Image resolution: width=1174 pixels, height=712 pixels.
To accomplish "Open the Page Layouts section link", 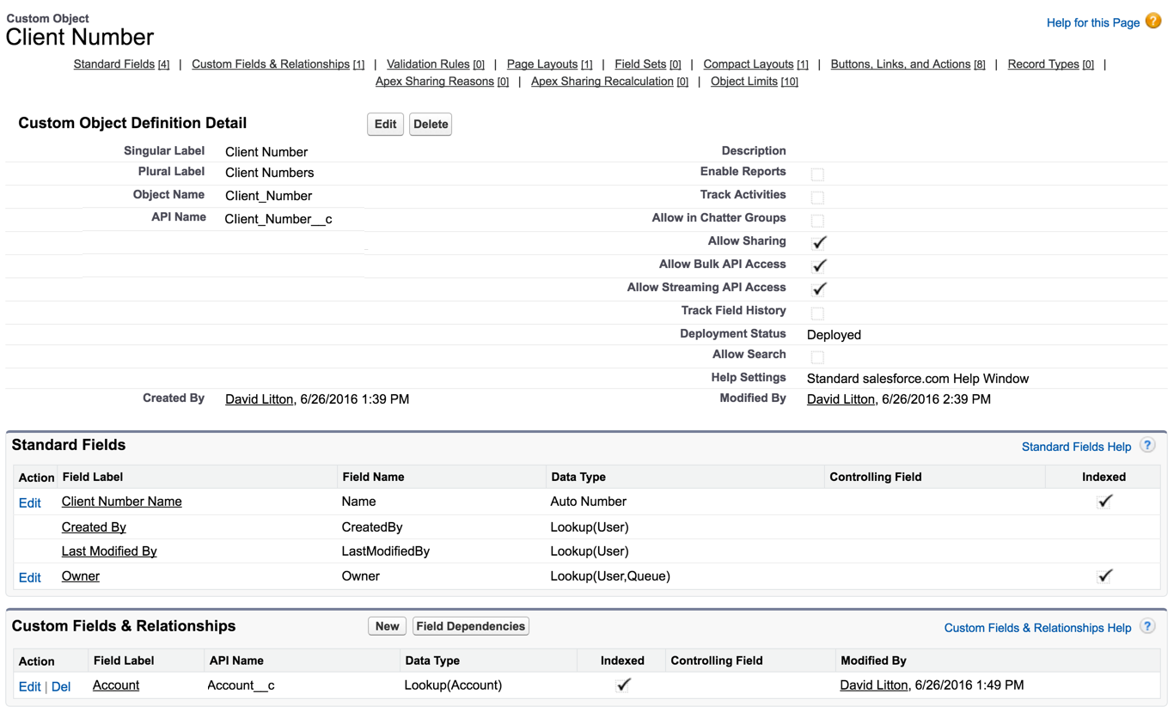I will (x=541, y=64).
